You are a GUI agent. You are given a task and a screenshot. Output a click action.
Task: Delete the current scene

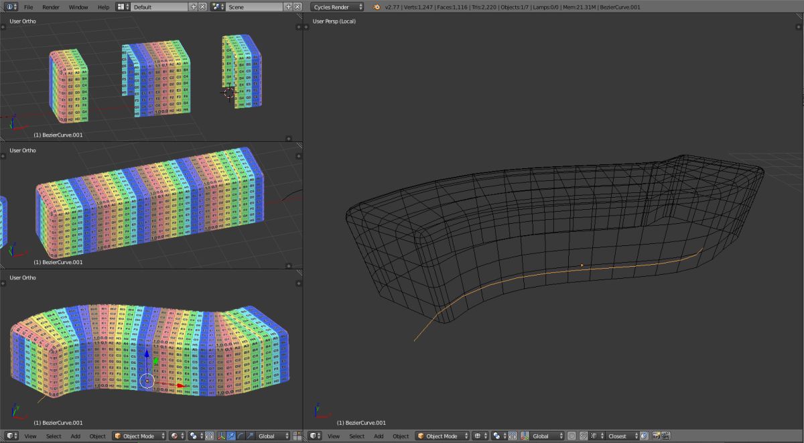pyautogui.click(x=297, y=7)
